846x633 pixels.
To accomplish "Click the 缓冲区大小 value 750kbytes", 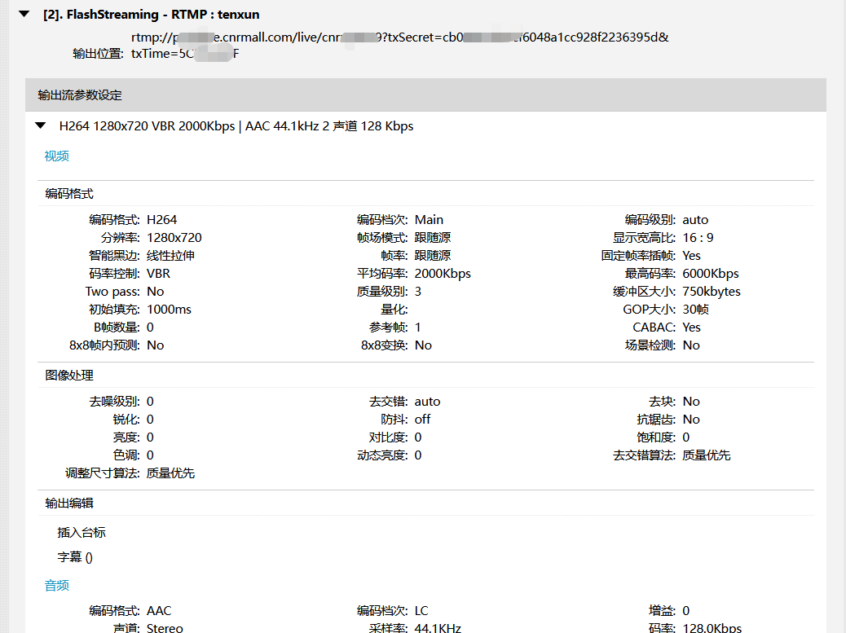I will [712, 292].
